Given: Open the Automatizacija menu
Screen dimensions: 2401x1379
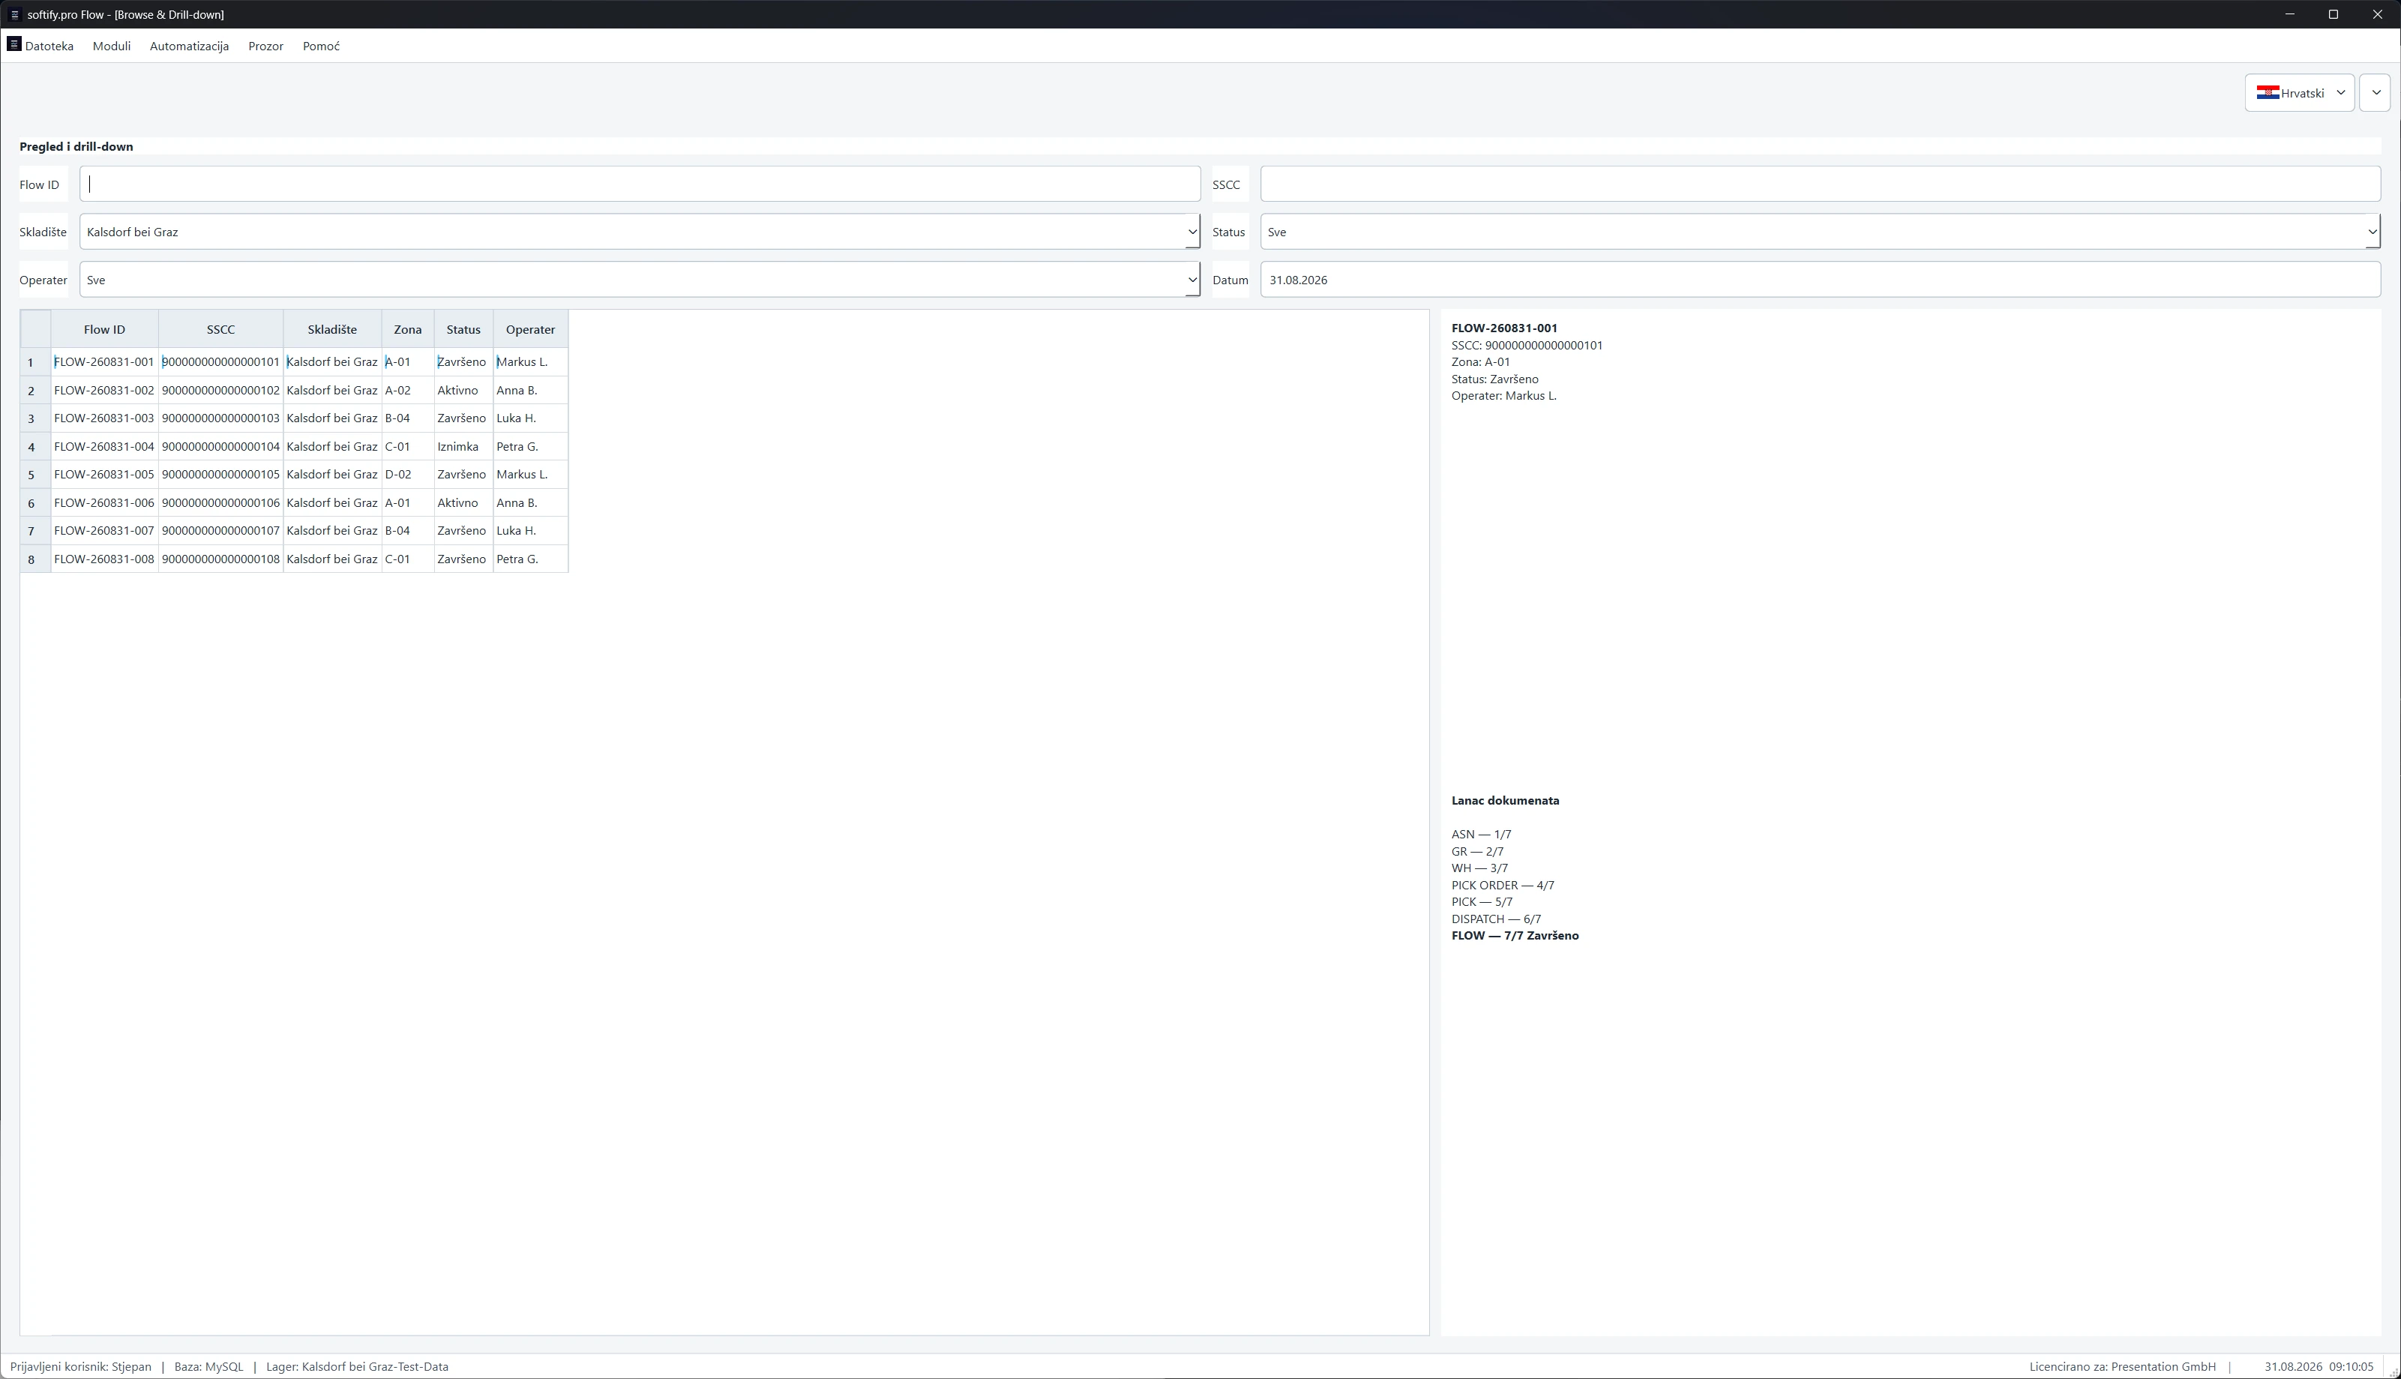Looking at the screenshot, I should (x=190, y=46).
